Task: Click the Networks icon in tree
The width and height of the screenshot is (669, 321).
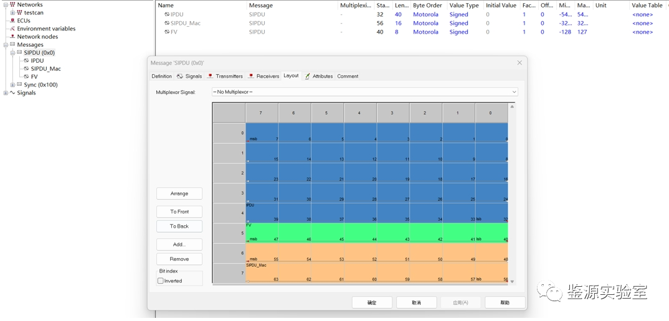Action: pyautogui.click(x=12, y=4)
